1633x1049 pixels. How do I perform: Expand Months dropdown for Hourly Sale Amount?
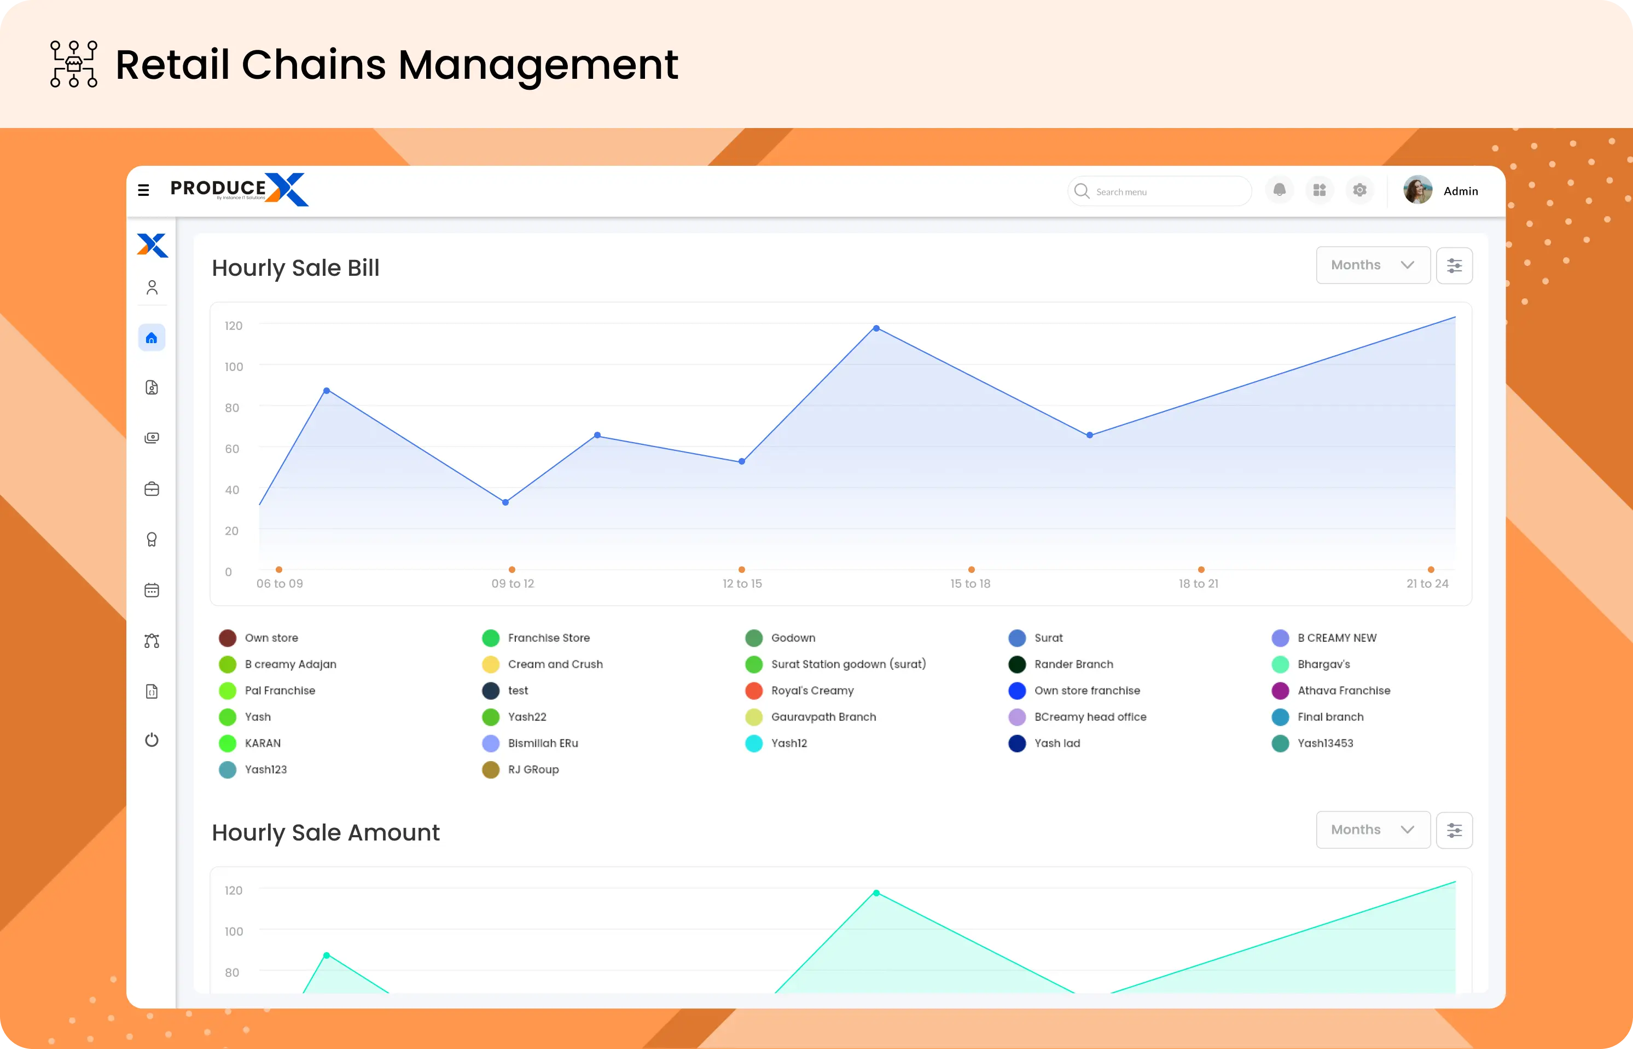(x=1373, y=830)
